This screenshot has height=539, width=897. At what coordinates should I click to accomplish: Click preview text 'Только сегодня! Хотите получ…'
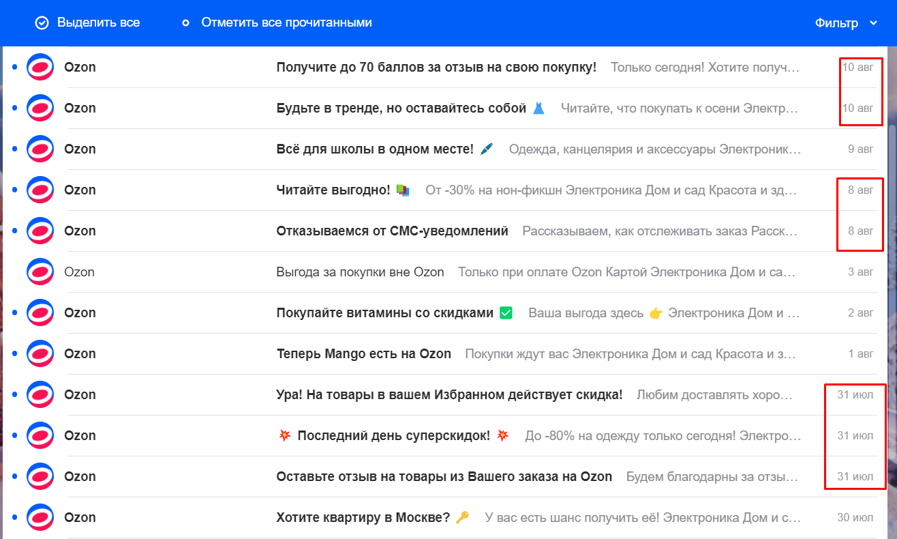click(x=705, y=67)
